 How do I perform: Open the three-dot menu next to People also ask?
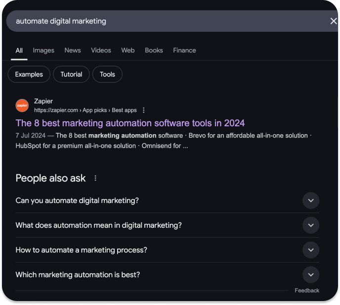95,178
